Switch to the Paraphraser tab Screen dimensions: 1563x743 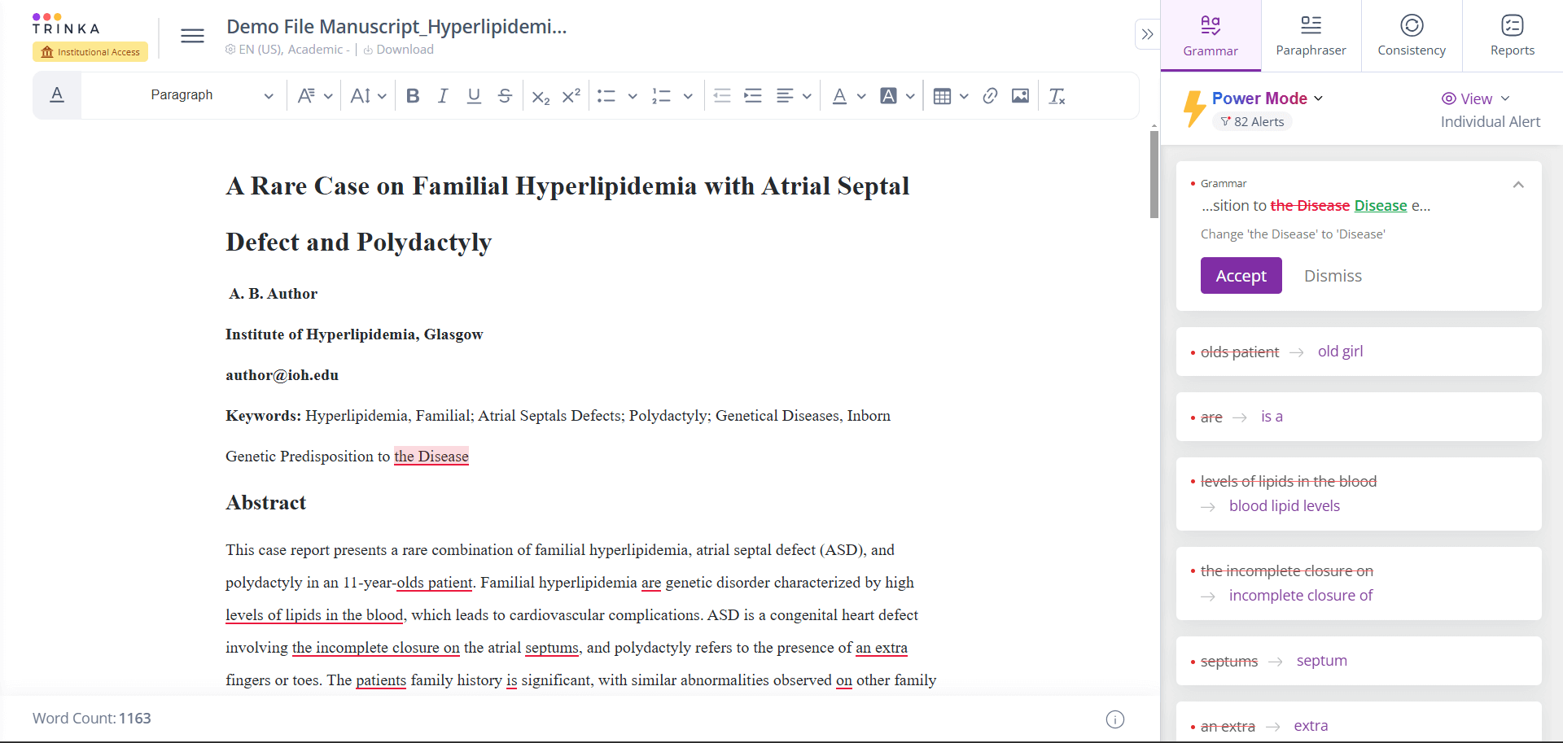click(x=1311, y=36)
